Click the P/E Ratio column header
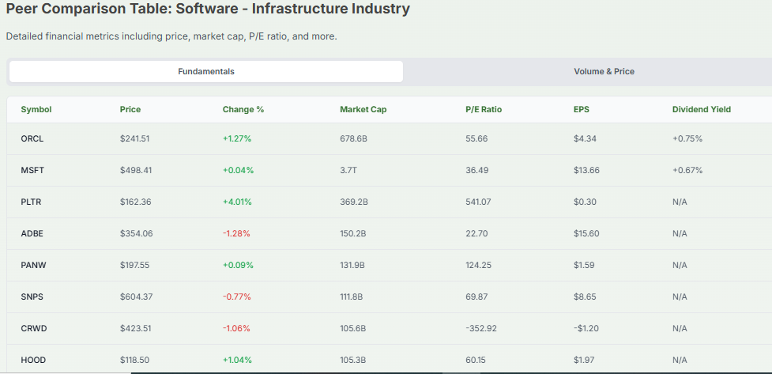Image resolution: width=772 pixels, height=374 pixels. click(484, 109)
